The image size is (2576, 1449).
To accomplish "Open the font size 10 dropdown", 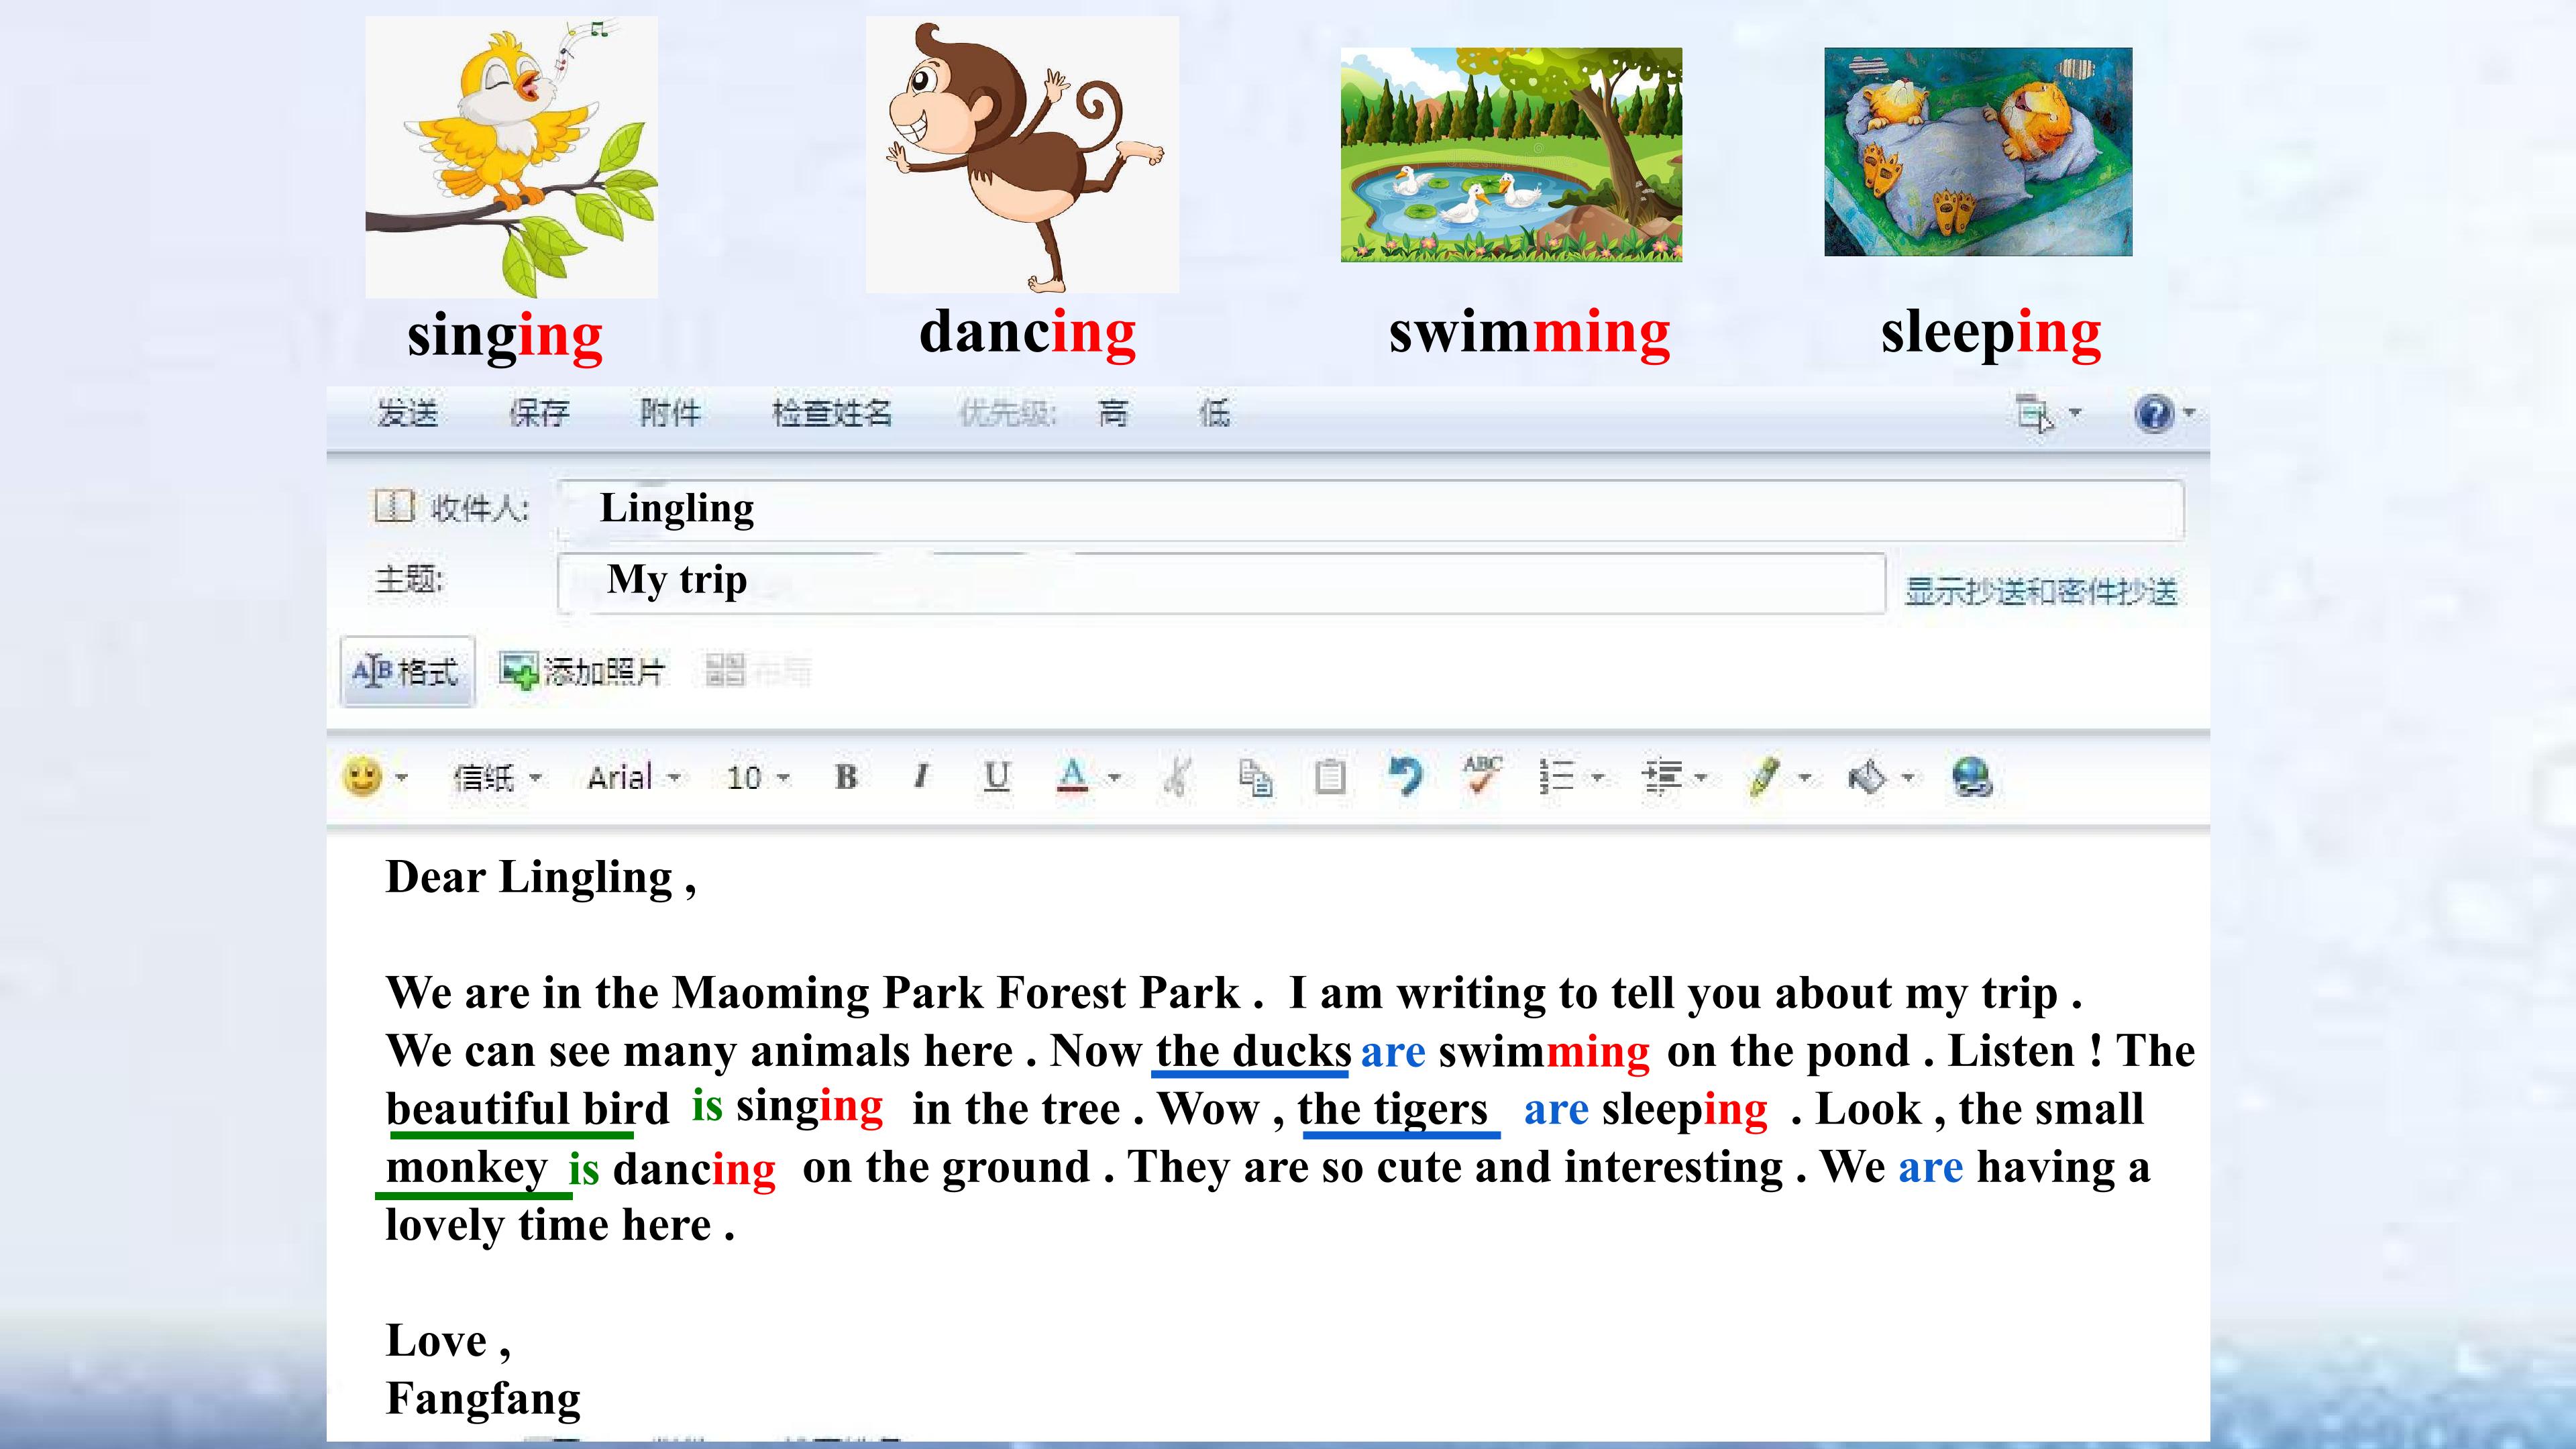I will point(758,777).
